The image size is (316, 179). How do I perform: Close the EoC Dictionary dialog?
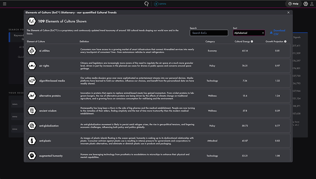click(288, 13)
